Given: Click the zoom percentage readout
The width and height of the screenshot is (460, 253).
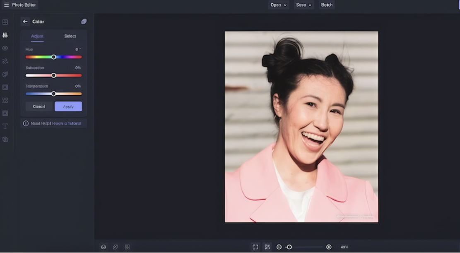Looking at the screenshot, I should (345, 247).
